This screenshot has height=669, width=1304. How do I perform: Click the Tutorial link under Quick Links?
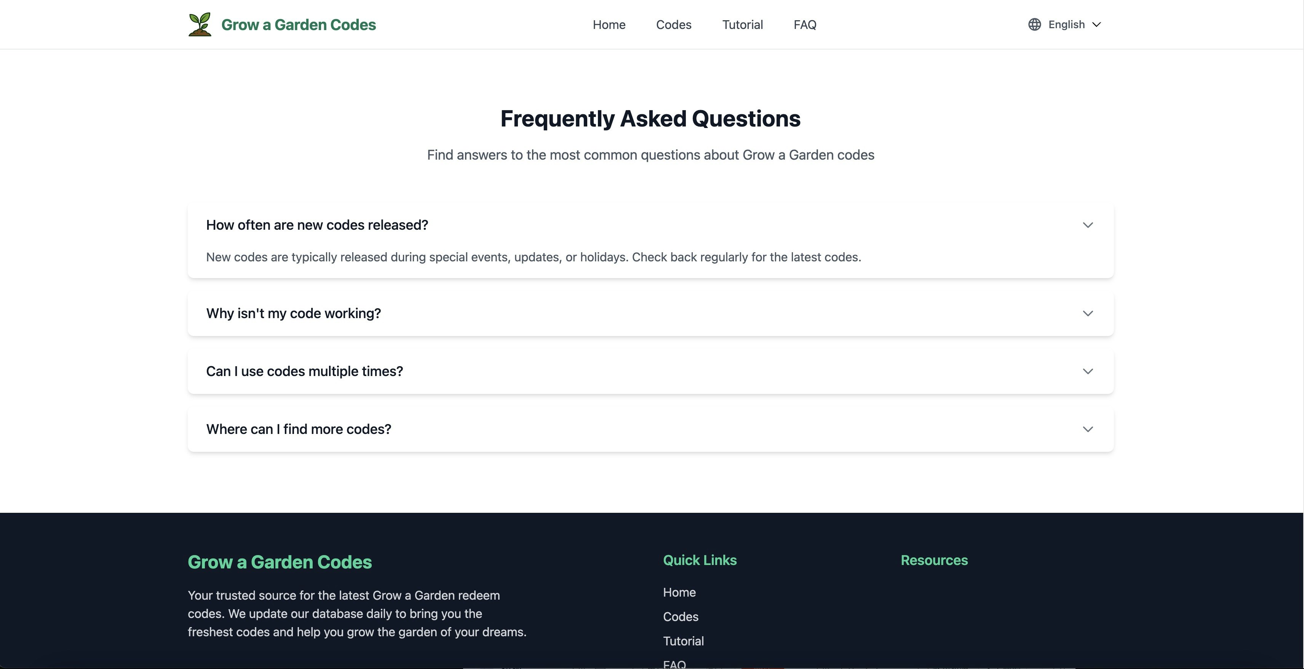pos(683,641)
